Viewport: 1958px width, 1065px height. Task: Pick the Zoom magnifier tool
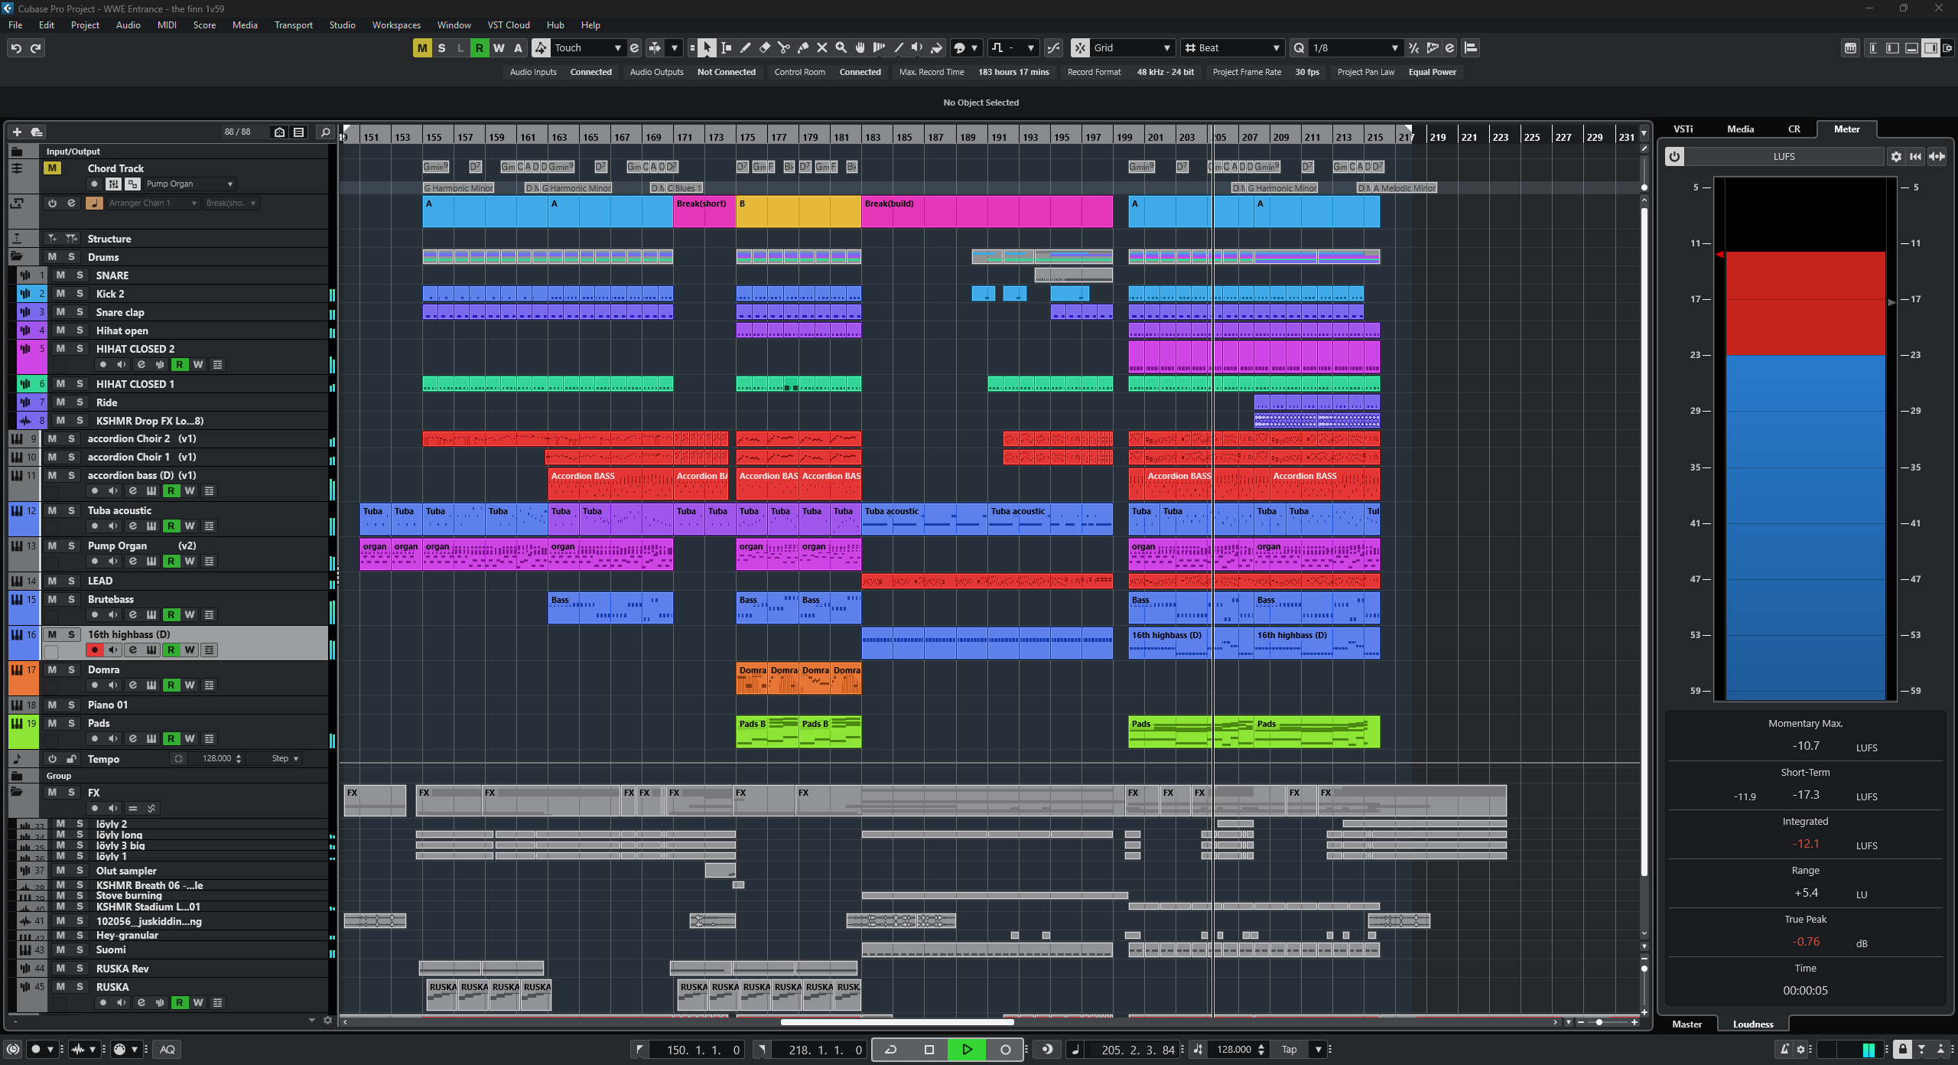click(x=841, y=48)
